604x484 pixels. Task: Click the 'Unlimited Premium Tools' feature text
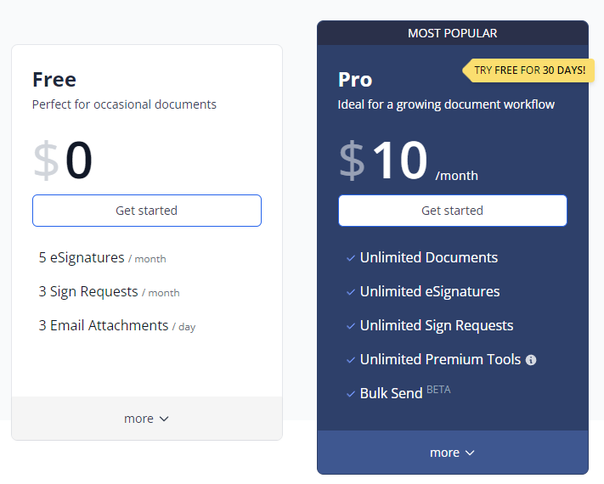click(440, 360)
